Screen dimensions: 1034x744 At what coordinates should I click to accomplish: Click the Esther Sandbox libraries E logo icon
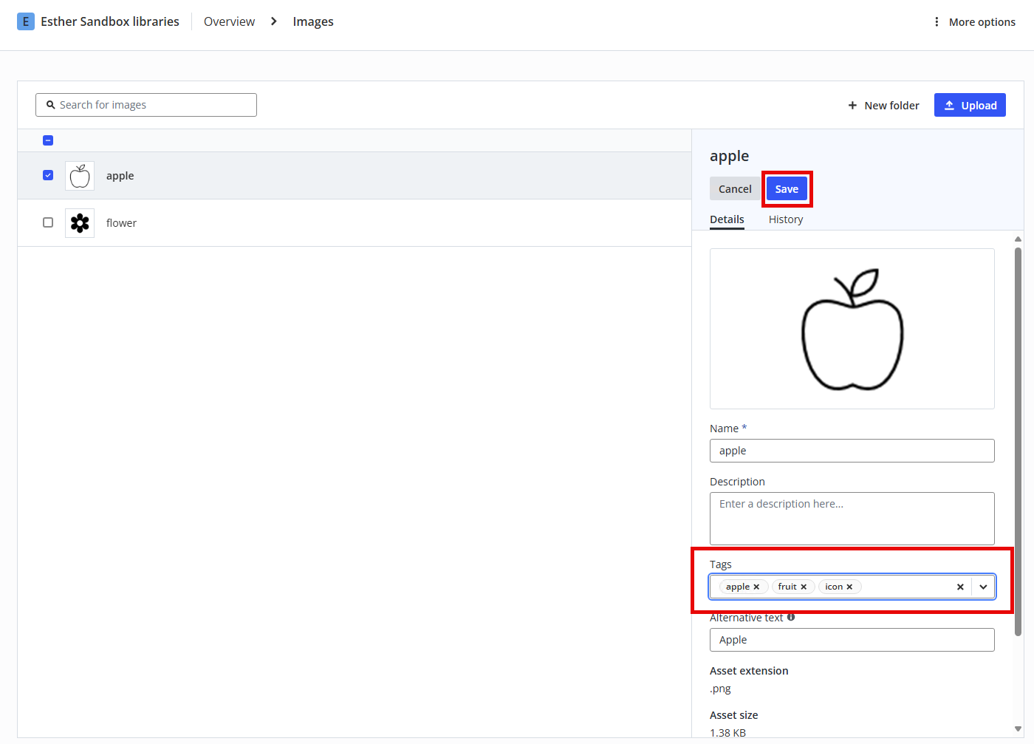26,21
